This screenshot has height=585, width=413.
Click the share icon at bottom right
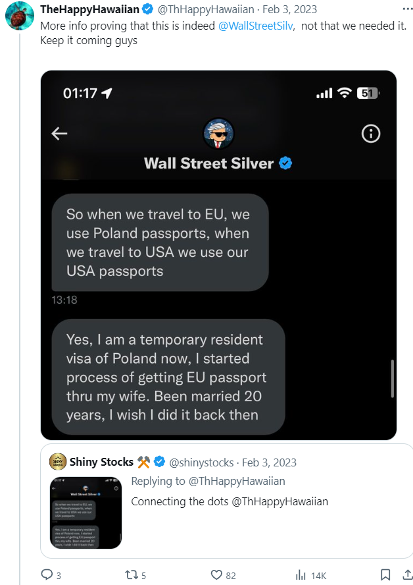pos(407,575)
